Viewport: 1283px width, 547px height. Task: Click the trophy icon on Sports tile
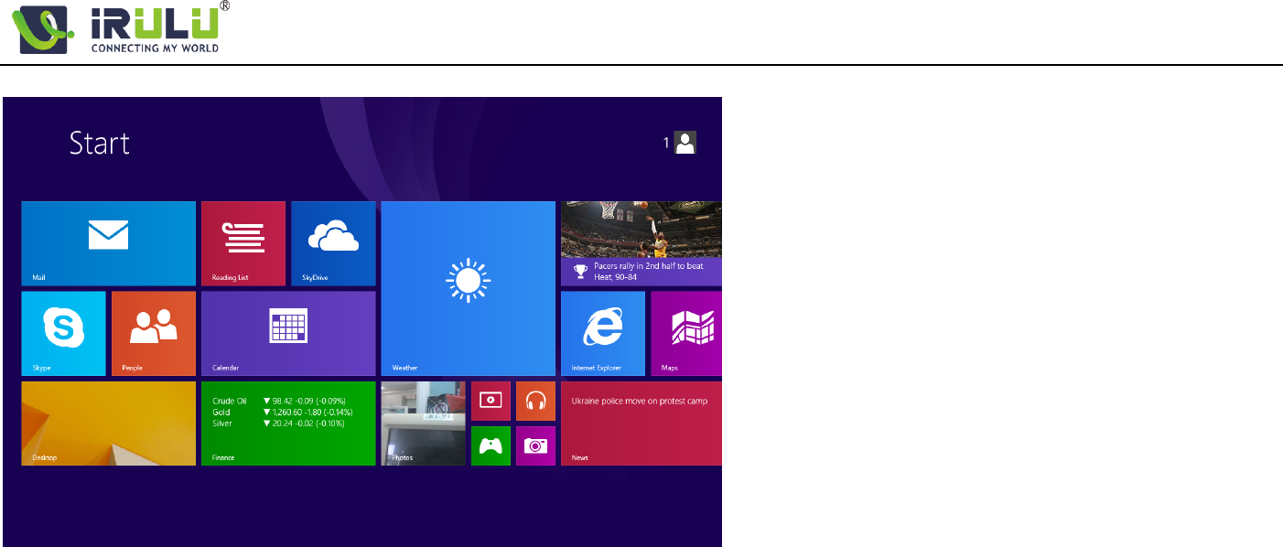[580, 271]
